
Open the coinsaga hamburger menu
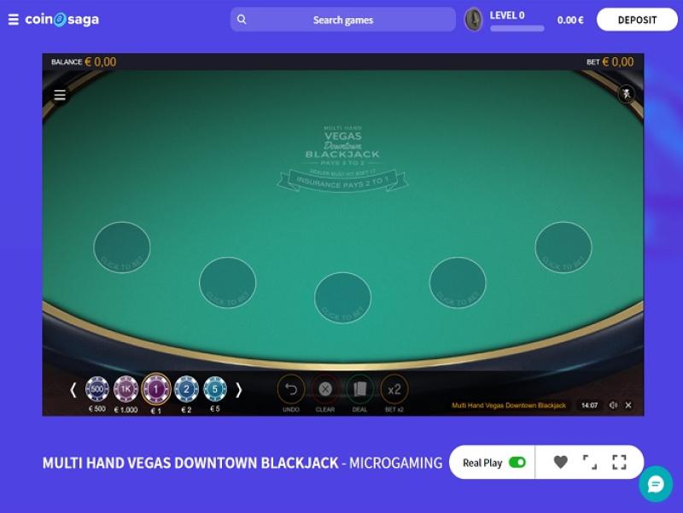point(14,20)
